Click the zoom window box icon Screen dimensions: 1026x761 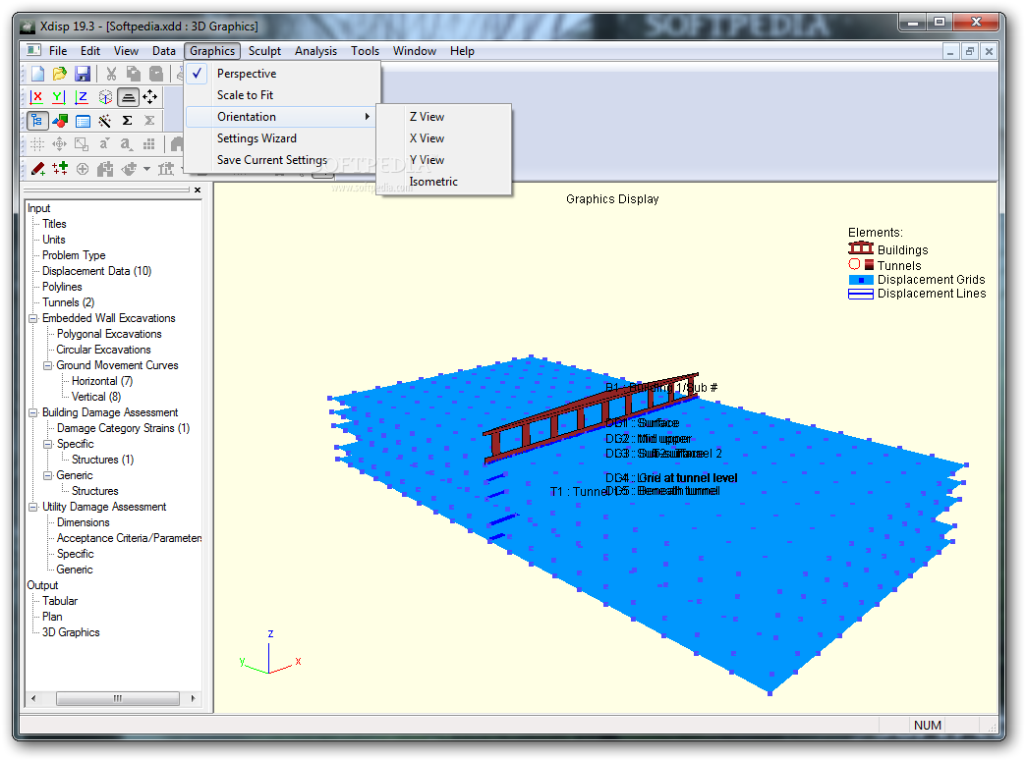pyautogui.click(x=82, y=143)
